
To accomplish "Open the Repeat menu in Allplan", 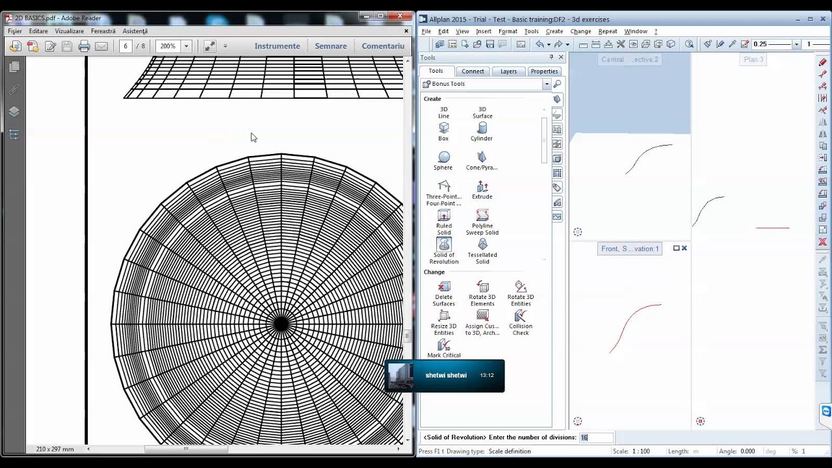I will (x=607, y=31).
